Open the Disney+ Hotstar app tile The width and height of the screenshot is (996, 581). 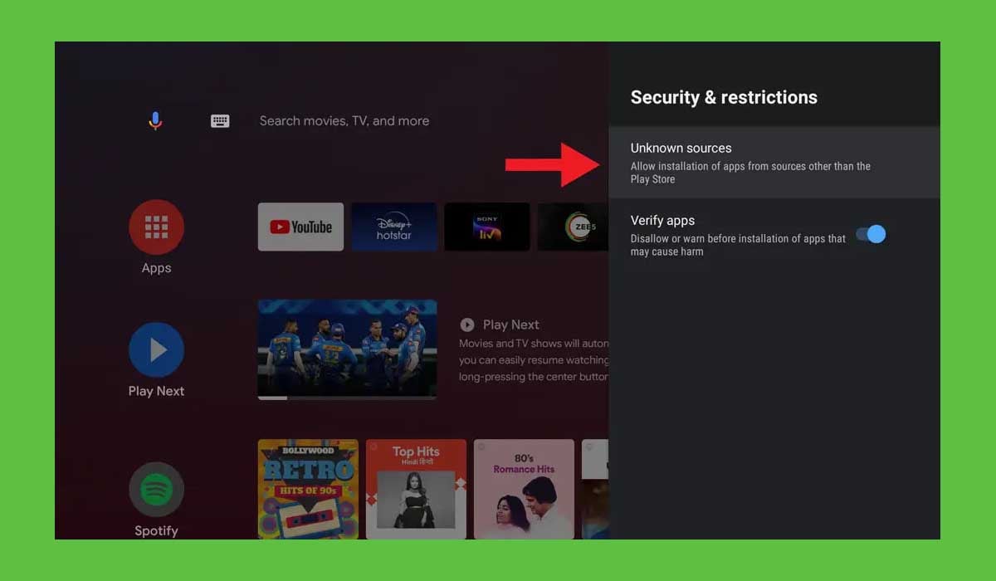pyautogui.click(x=393, y=227)
